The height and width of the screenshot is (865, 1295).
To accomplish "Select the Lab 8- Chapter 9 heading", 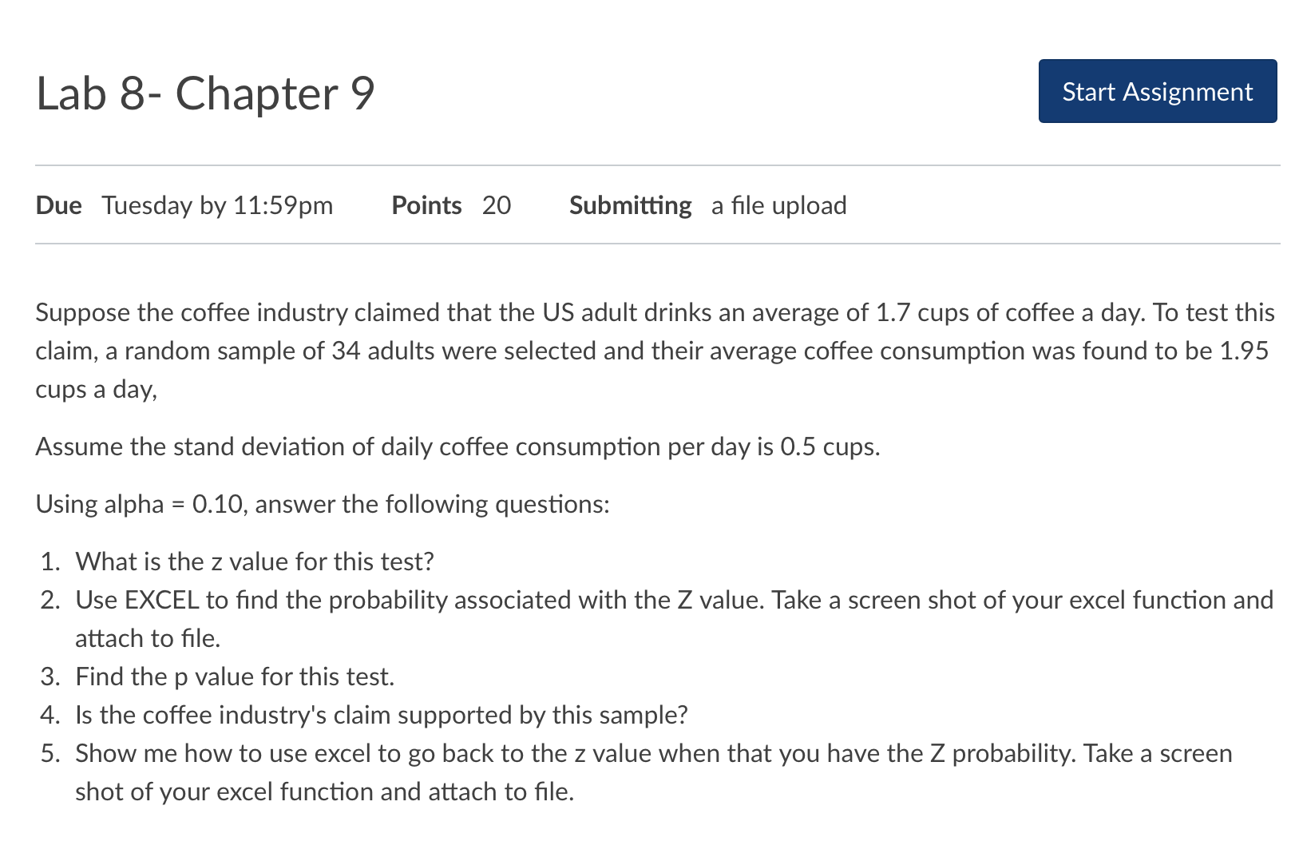I will [x=204, y=93].
